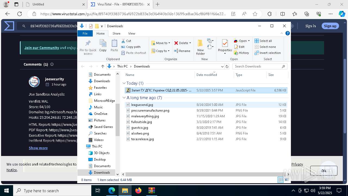The image size is (348, 196).
Task: Create a New folder
Action: (200, 47)
